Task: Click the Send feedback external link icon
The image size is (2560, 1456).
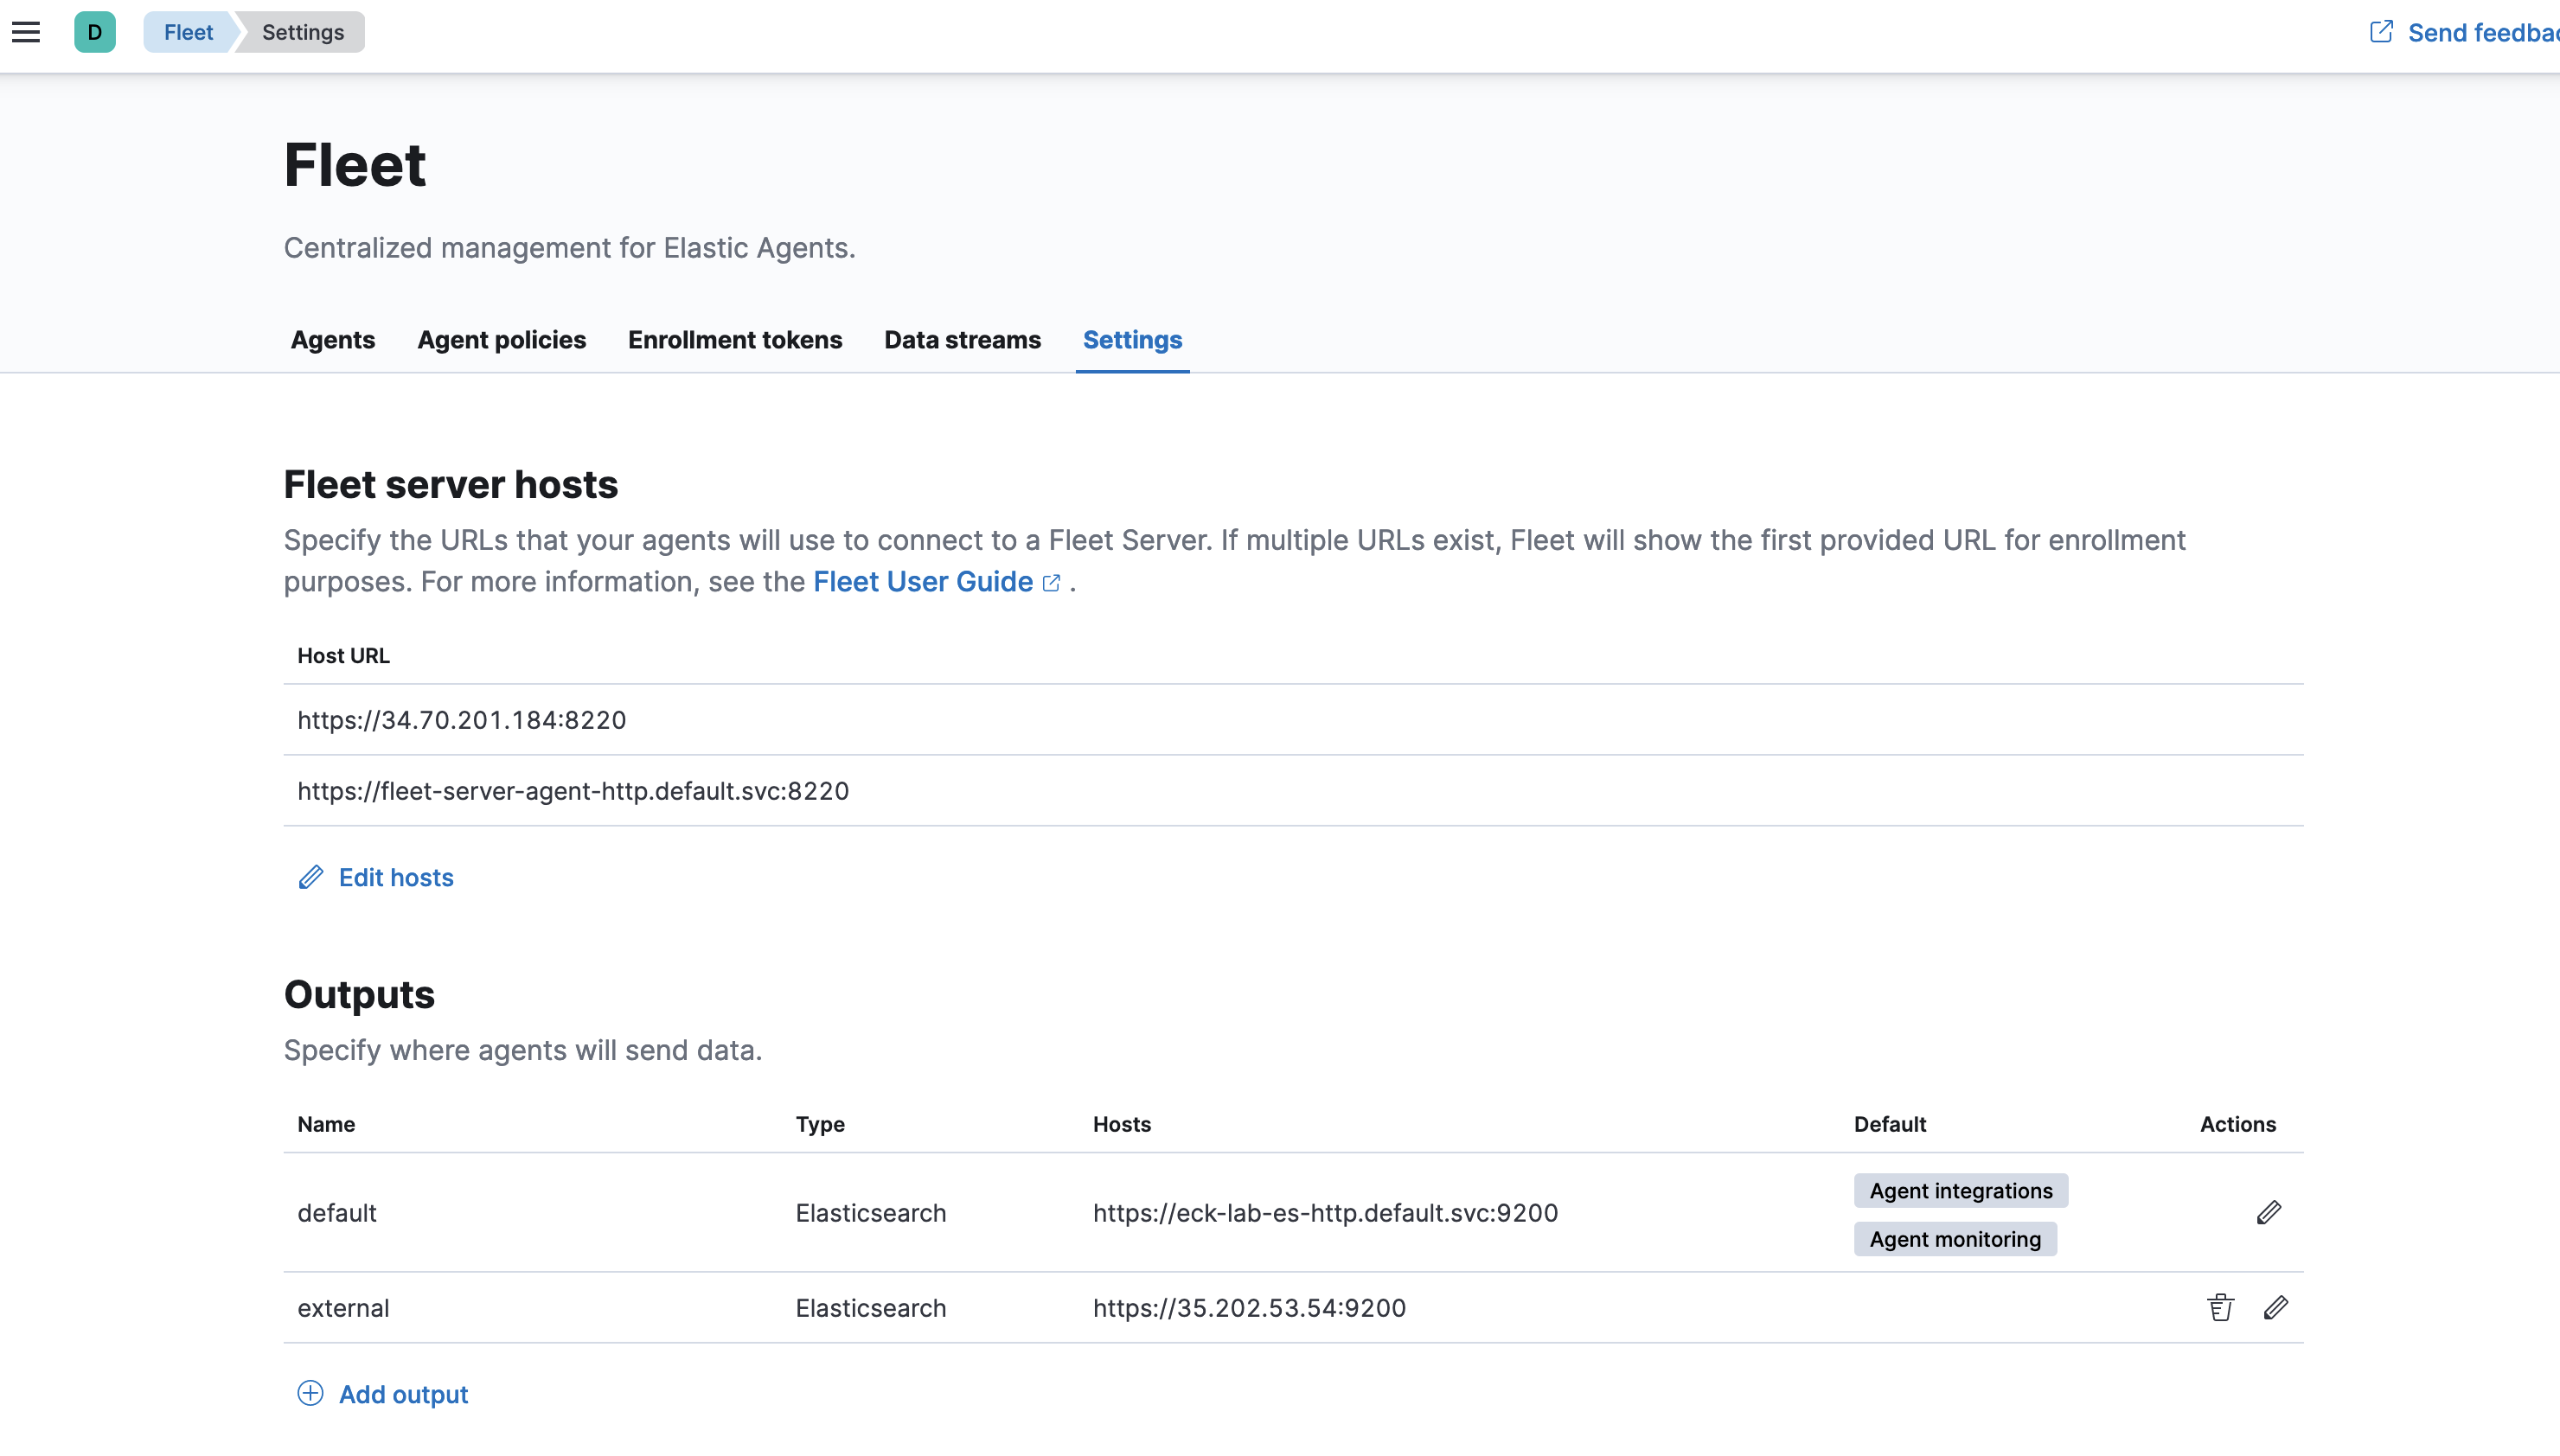Action: pyautogui.click(x=2382, y=32)
